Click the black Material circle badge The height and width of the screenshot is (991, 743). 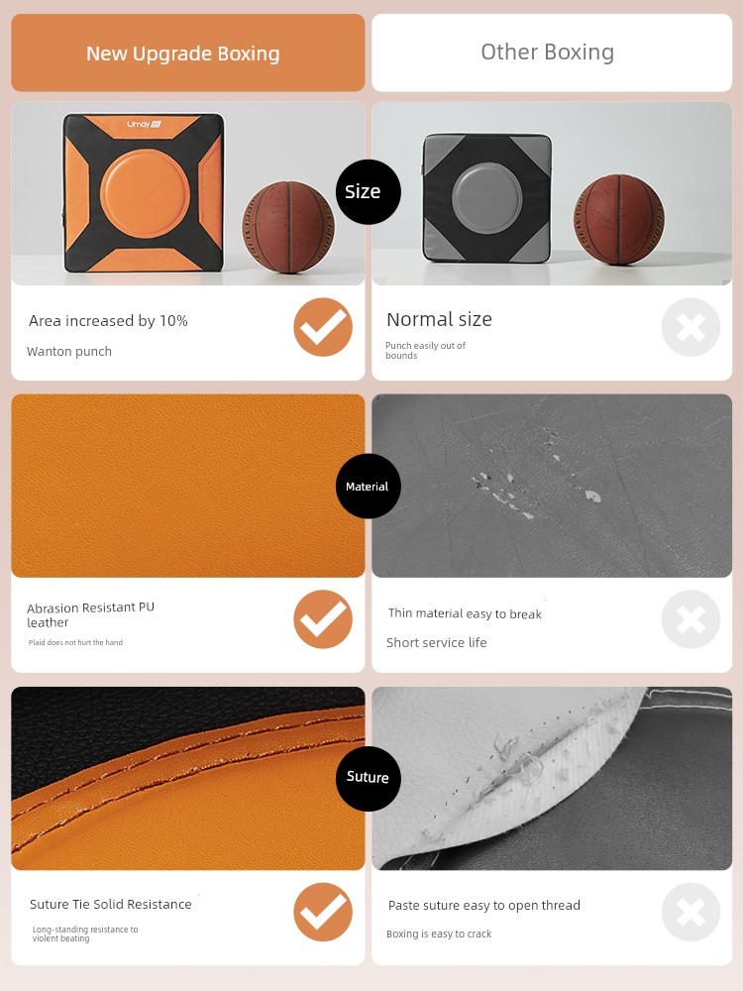click(x=368, y=486)
